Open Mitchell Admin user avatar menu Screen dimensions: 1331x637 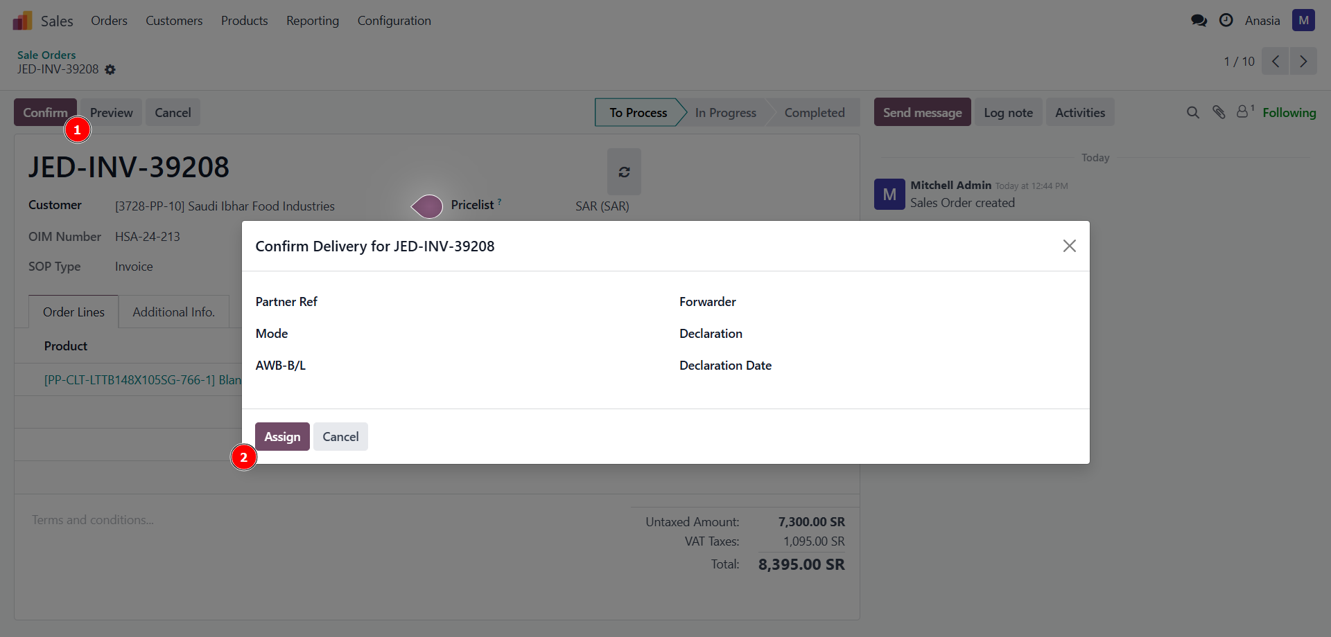(x=1303, y=21)
